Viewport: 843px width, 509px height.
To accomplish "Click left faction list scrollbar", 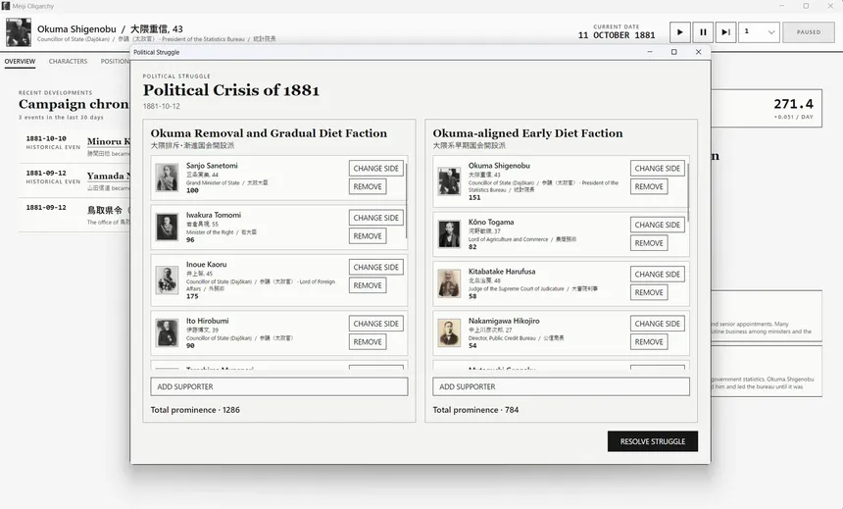I will (407, 200).
